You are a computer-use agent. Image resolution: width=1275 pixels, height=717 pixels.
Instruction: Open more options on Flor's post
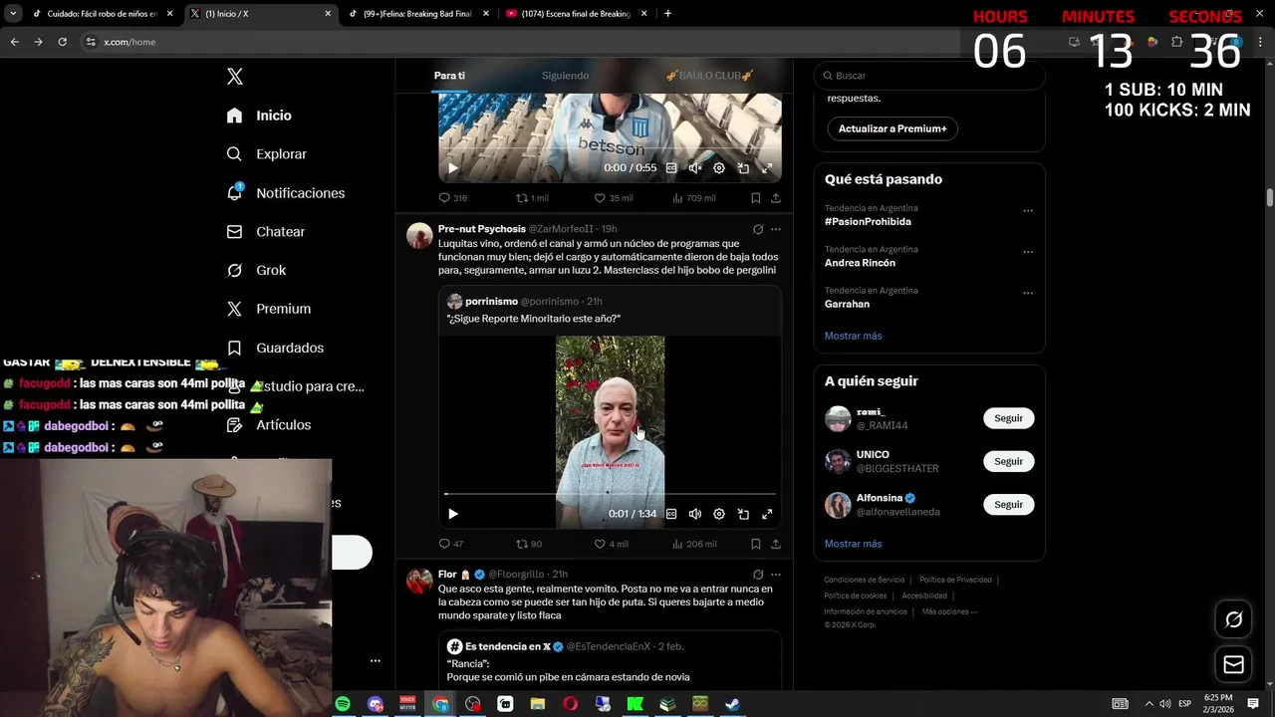(776, 575)
